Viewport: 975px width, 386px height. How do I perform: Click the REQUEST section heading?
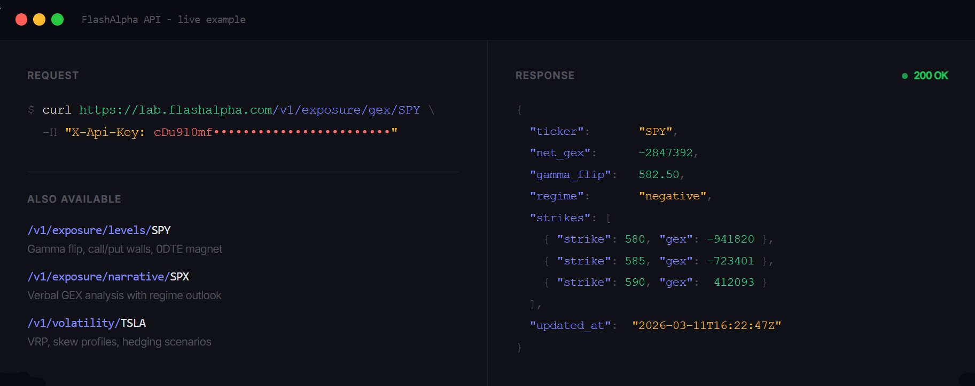tap(53, 76)
